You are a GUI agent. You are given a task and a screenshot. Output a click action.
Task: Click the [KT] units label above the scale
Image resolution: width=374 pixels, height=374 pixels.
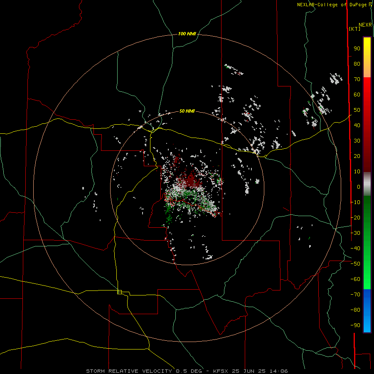coord(355,29)
